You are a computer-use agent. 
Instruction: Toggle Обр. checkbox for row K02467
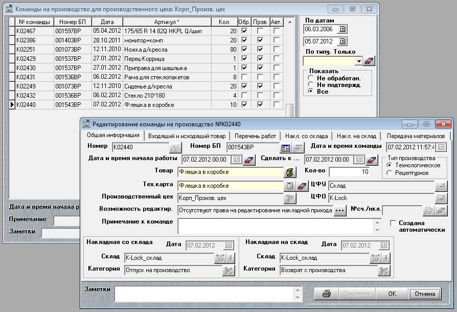point(244,31)
